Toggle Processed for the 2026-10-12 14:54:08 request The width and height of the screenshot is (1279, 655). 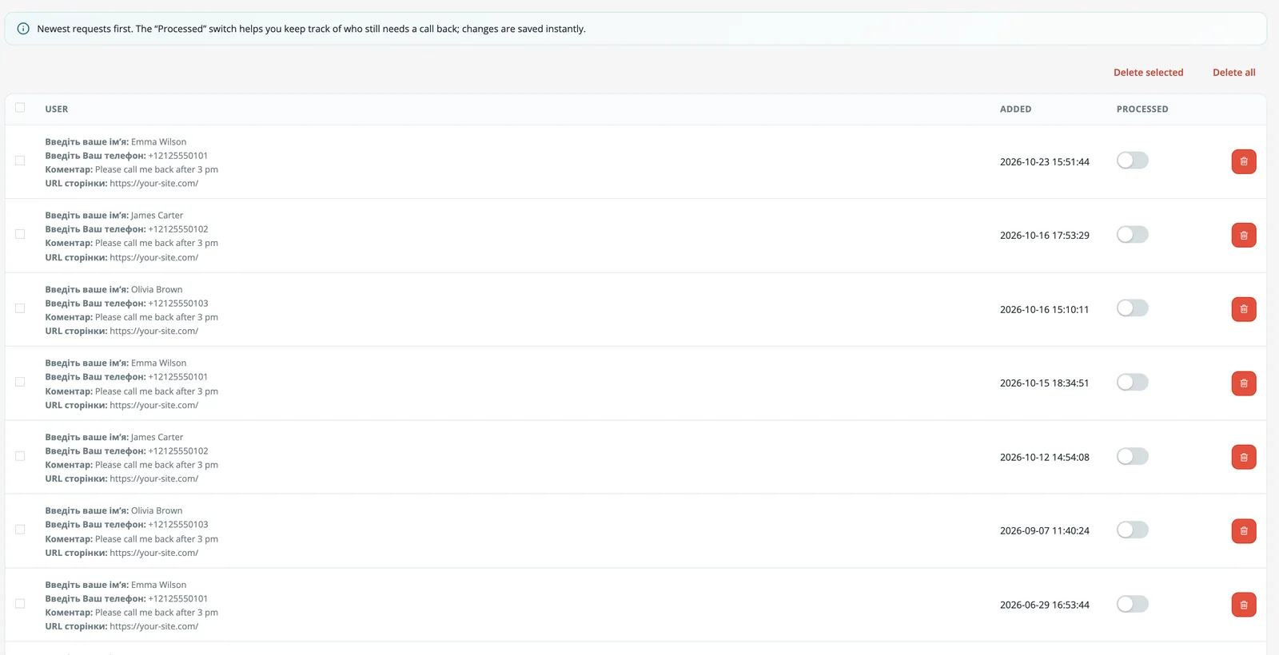click(x=1132, y=456)
